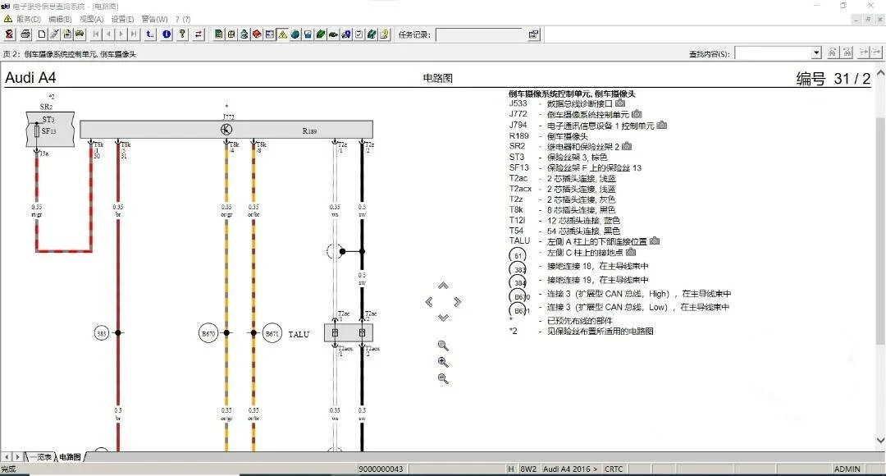
Task: Click the vertical scrollbar down arrow
Action: (x=880, y=440)
